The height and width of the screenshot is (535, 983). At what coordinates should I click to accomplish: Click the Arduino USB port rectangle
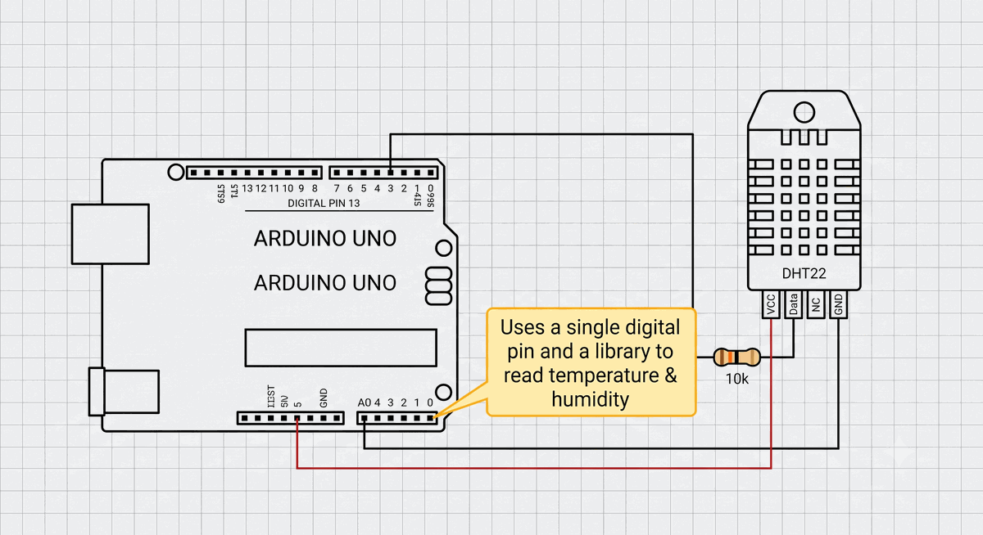pyautogui.click(x=111, y=234)
